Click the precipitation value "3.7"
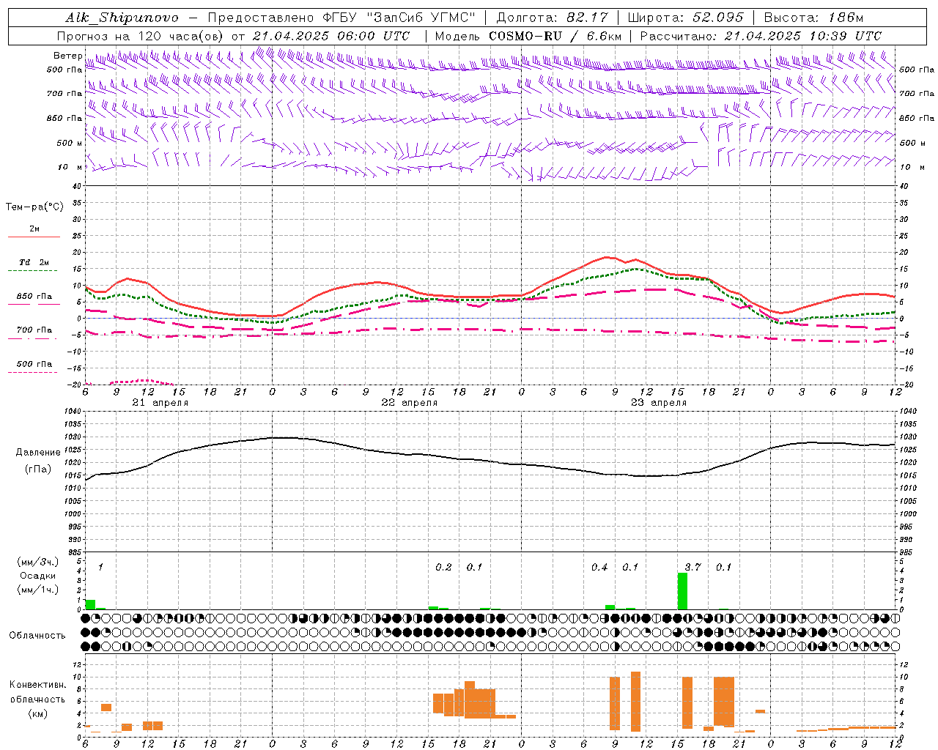 [x=693, y=567]
